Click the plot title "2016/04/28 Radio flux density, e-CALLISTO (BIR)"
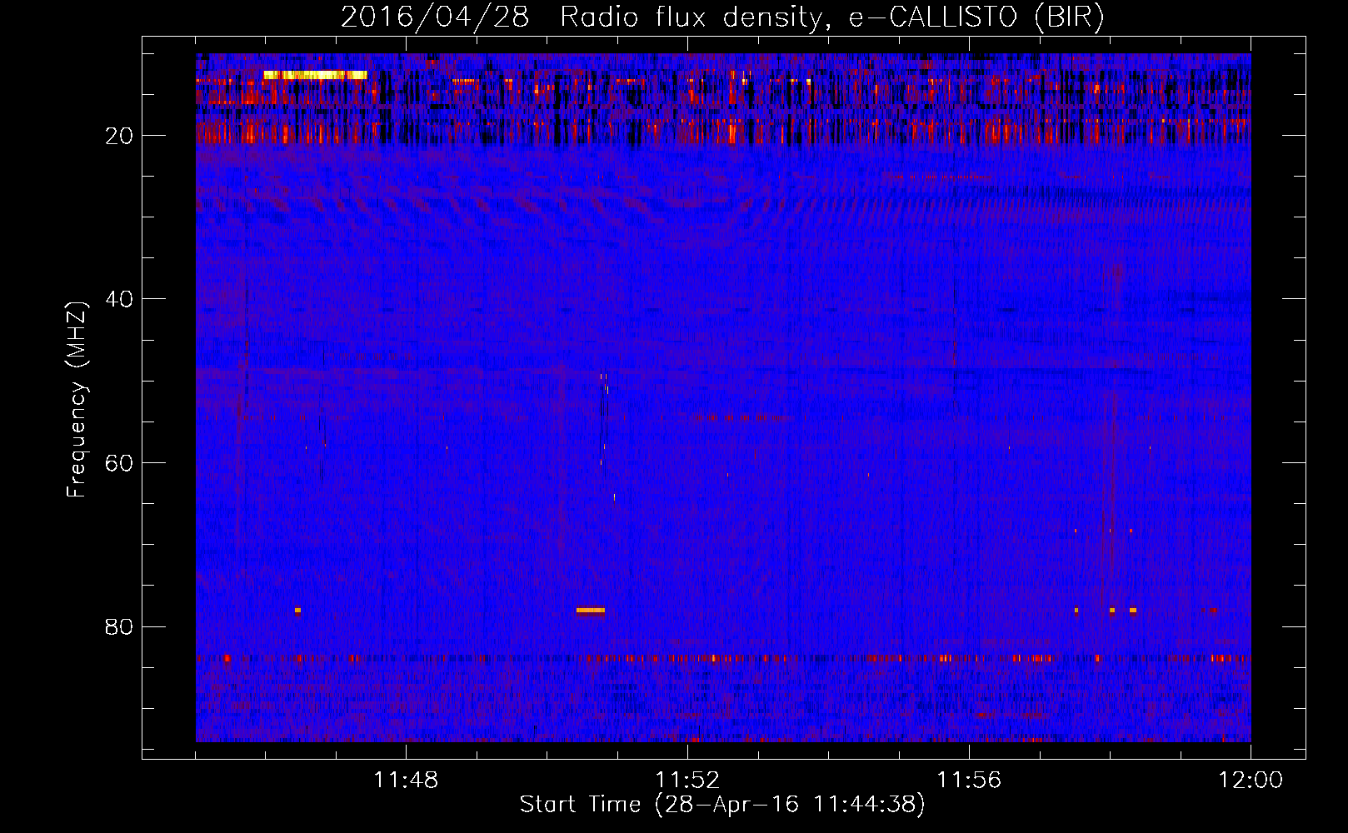 pos(722,17)
